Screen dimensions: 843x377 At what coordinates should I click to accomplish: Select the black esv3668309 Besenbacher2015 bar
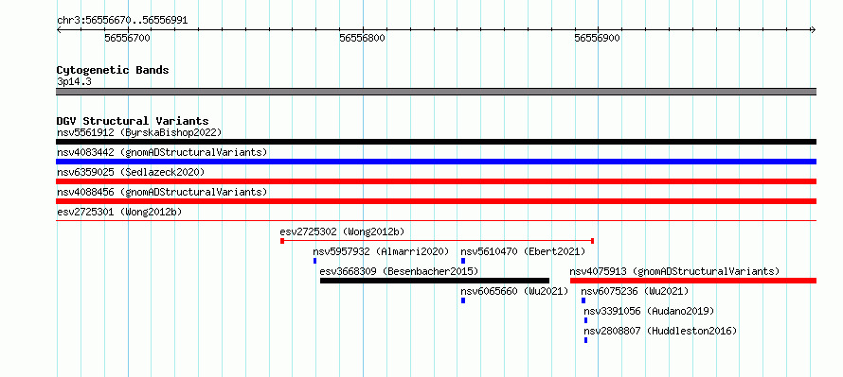point(435,281)
